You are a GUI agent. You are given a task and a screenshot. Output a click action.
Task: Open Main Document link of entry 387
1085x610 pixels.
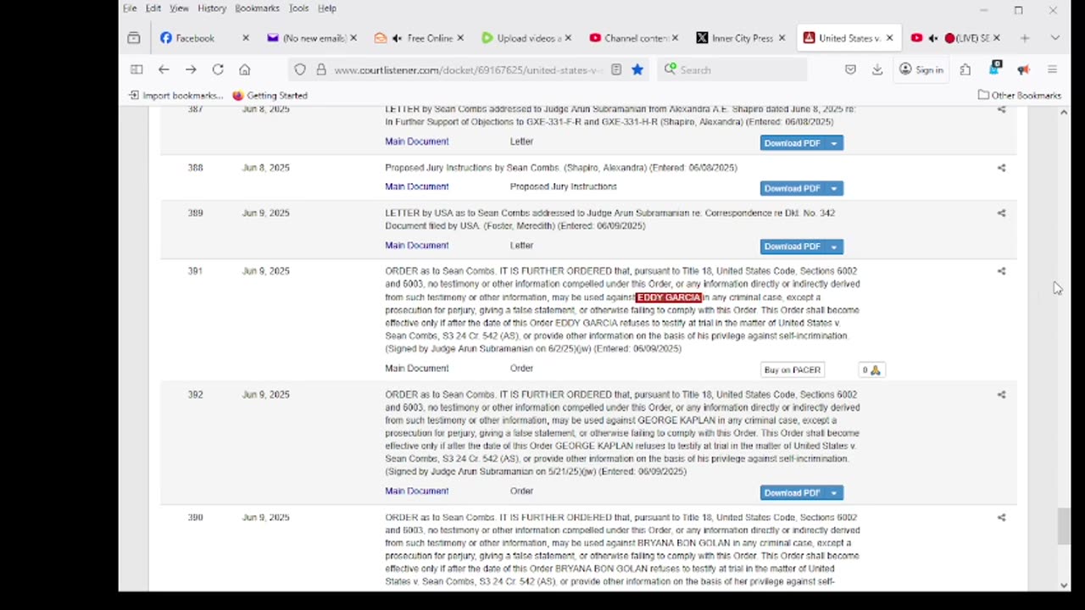tap(417, 141)
